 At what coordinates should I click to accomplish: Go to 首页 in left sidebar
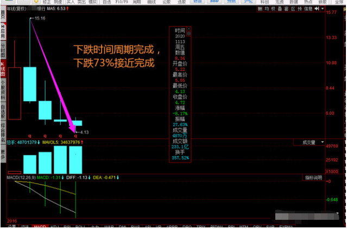click(3, 14)
